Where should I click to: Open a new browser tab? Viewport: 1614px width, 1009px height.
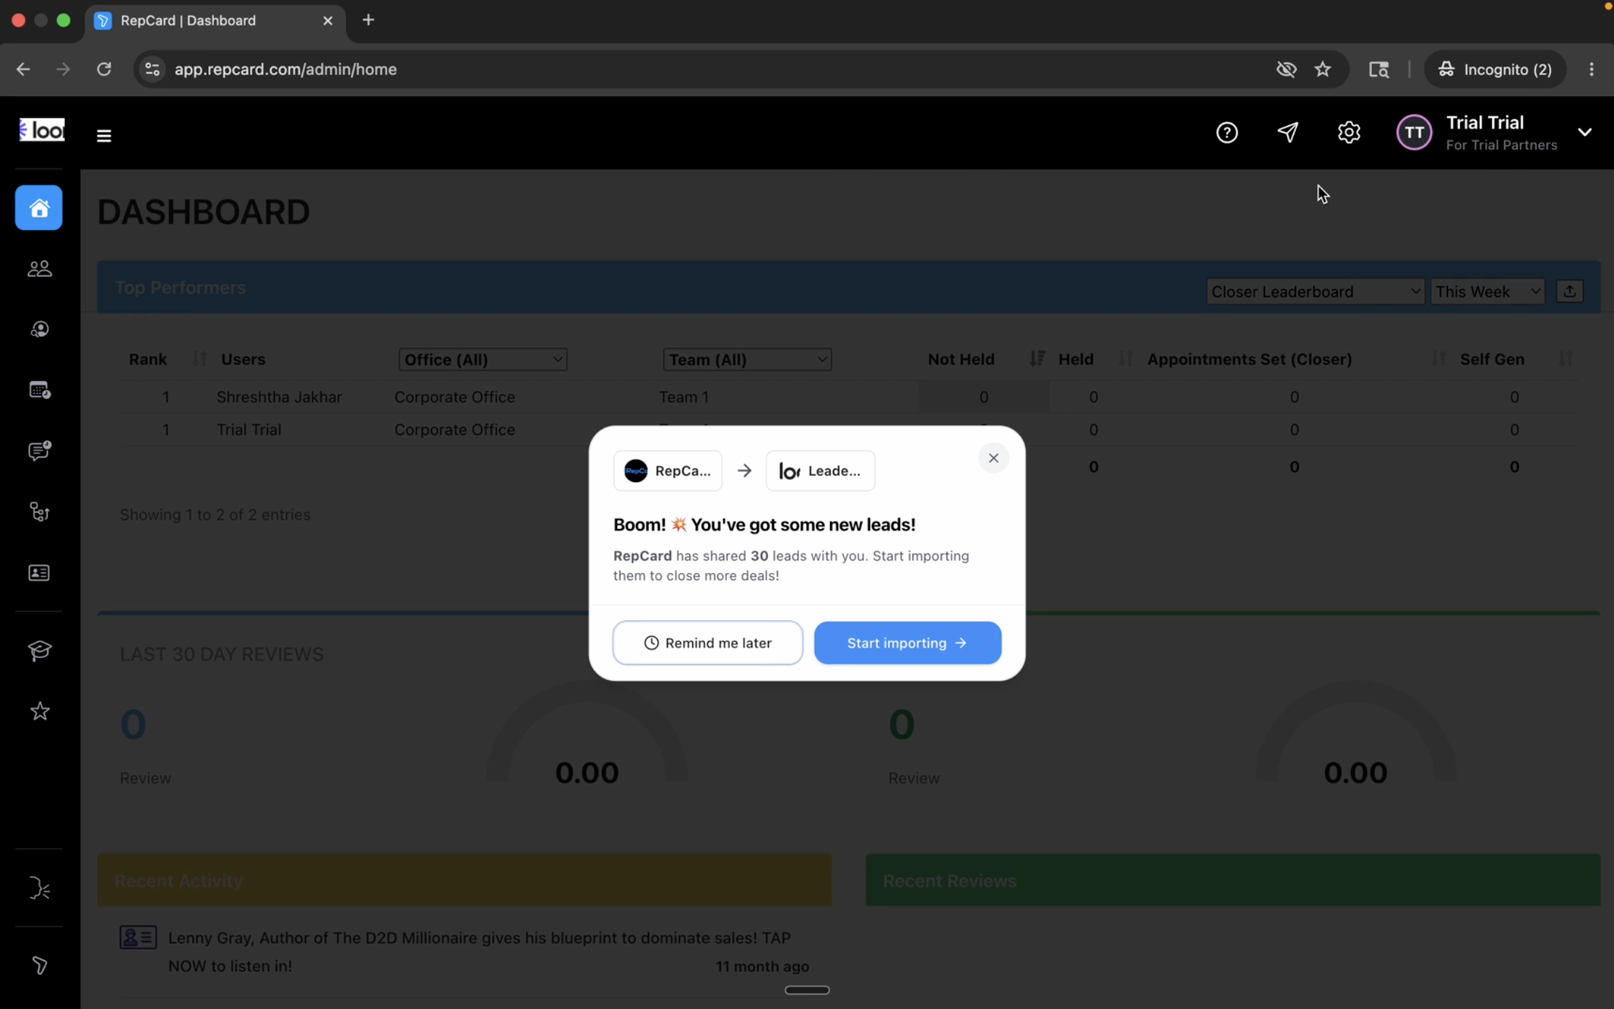pos(368,20)
